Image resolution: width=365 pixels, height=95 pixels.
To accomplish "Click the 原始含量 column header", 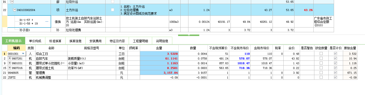I will (x=350, y=48).
